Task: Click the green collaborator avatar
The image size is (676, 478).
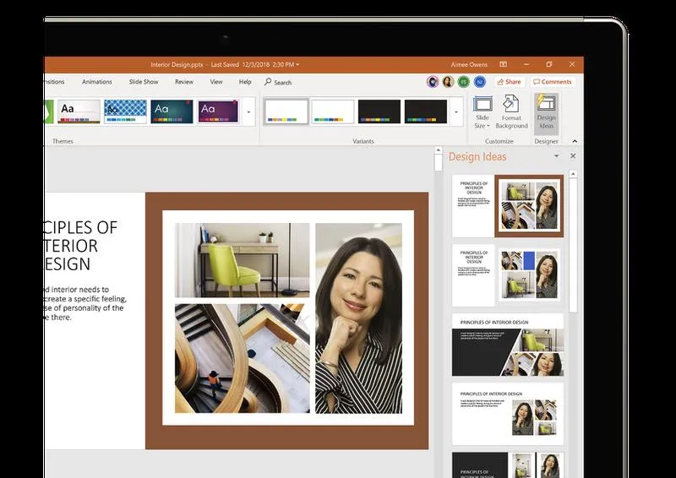Action: click(464, 81)
